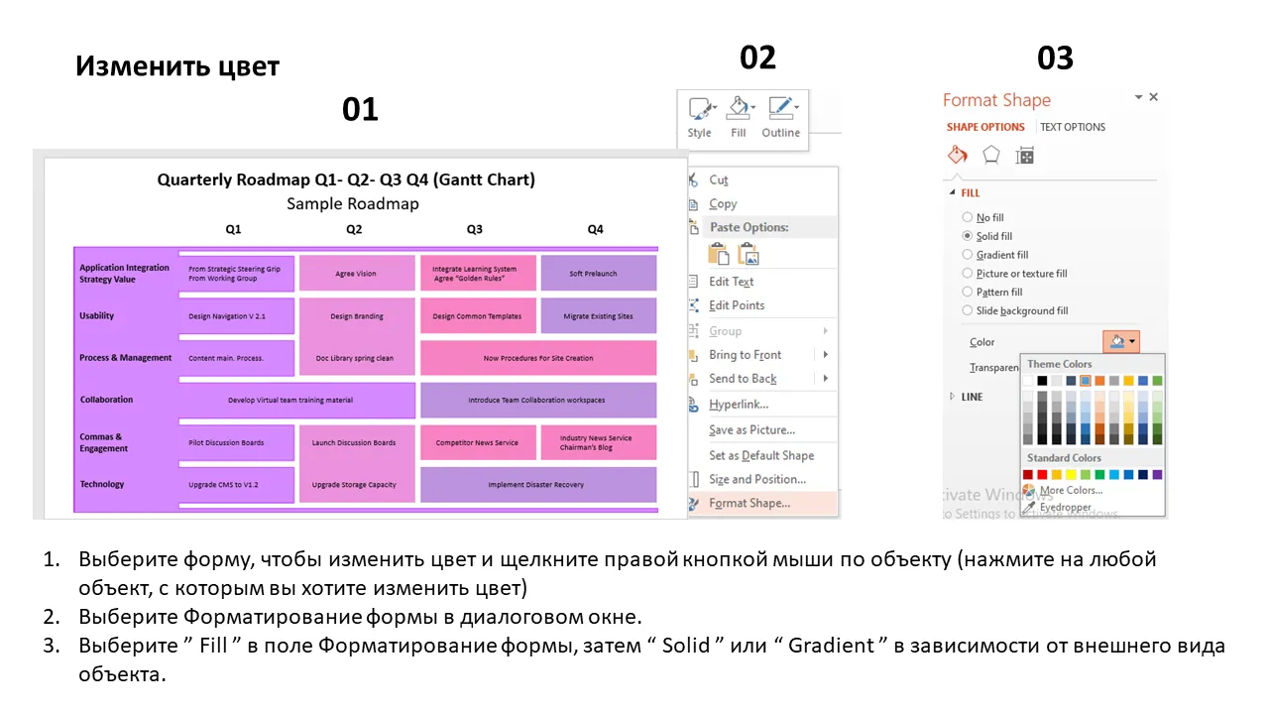Viewport: 1269px width, 714px height.
Task: Select Save as Picture menu entry
Action: [x=751, y=429]
